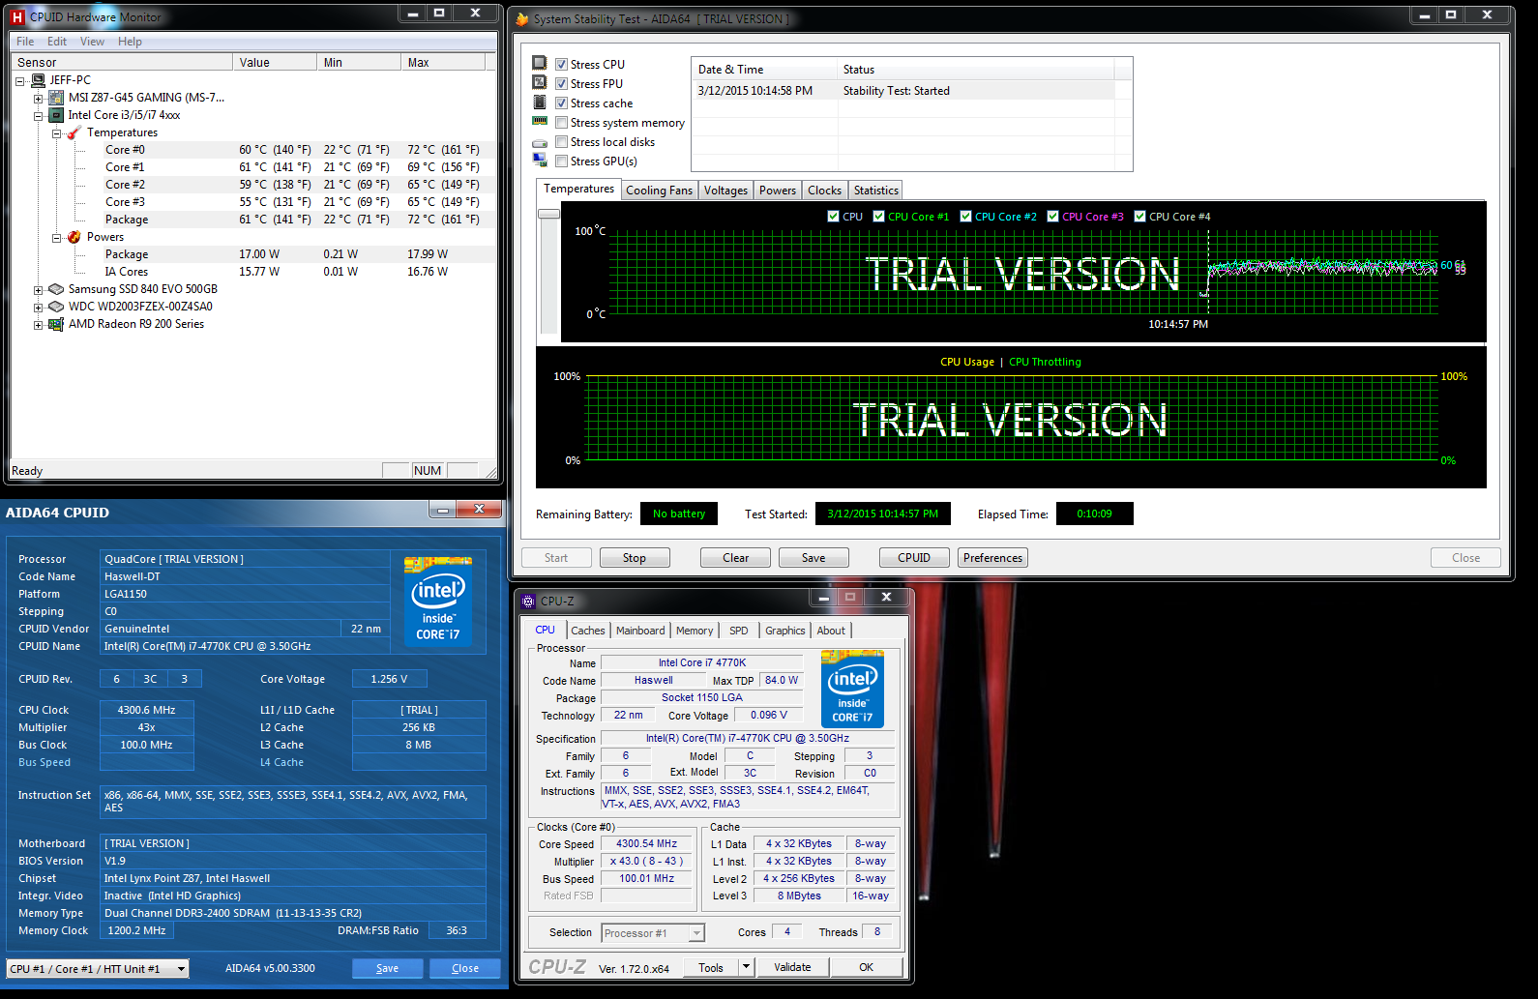Open the Tools dropdown arrow in CPU-Z
Viewport: 1538px width, 999px height.
pyautogui.click(x=746, y=967)
